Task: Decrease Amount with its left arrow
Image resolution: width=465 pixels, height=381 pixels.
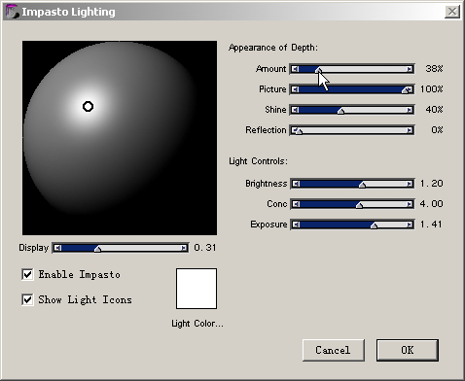Action: [x=295, y=69]
